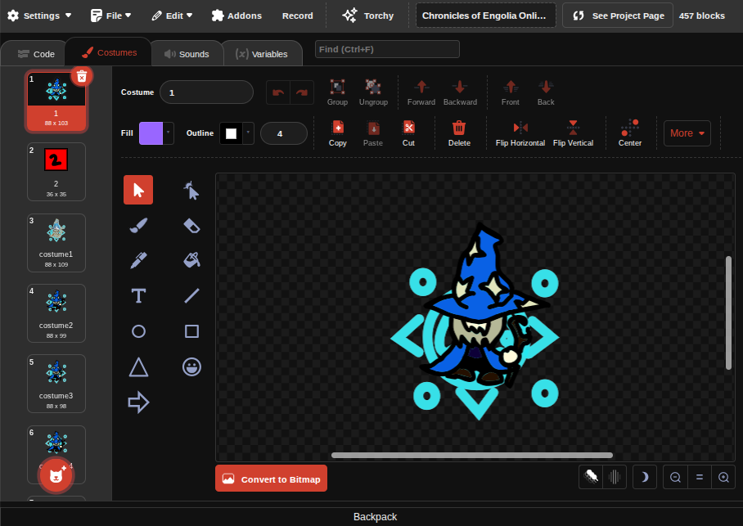
Task: Send selection to Back
Action: click(546, 92)
